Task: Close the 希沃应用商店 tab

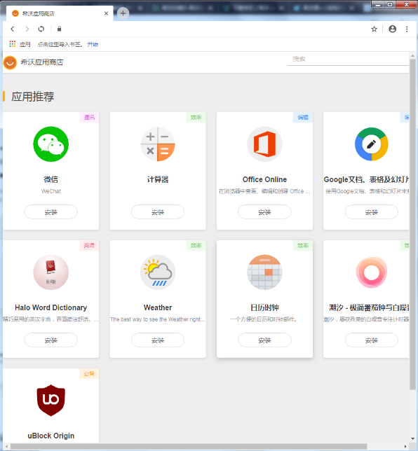Action: tap(107, 13)
